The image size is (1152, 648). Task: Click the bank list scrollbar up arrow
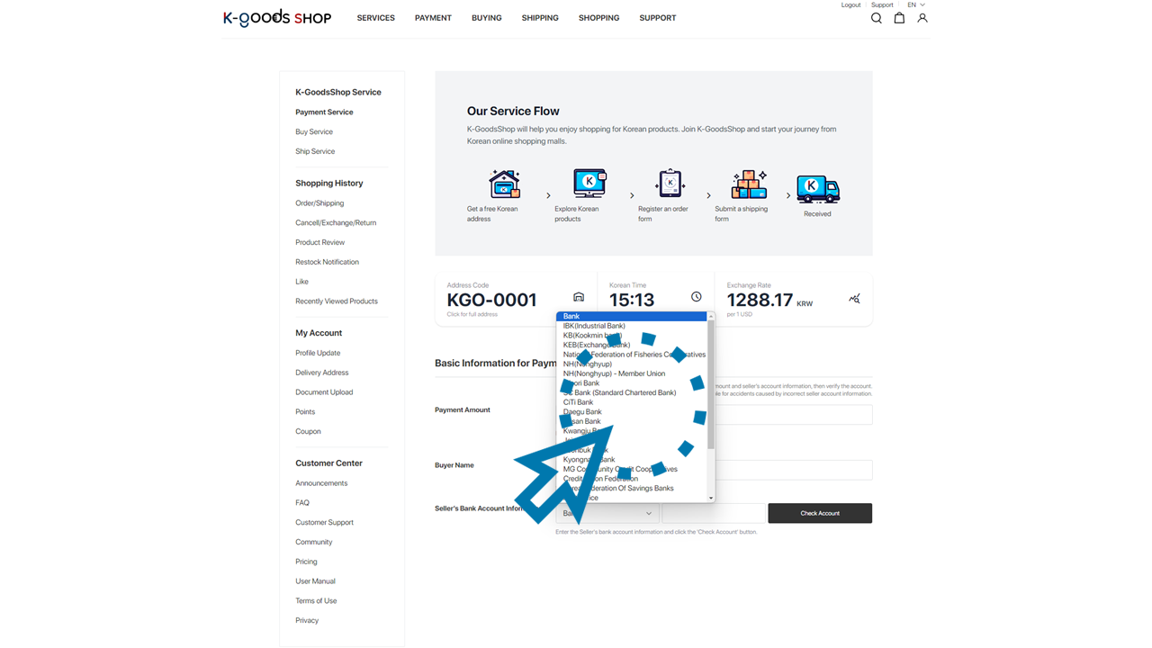tap(711, 316)
